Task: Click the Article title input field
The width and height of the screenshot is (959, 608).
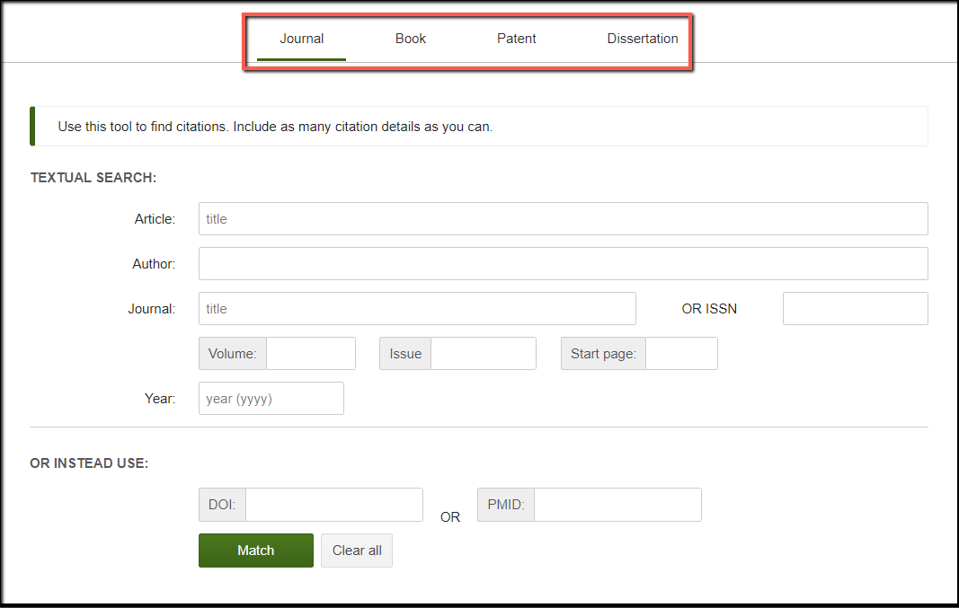Action: [564, 219]
